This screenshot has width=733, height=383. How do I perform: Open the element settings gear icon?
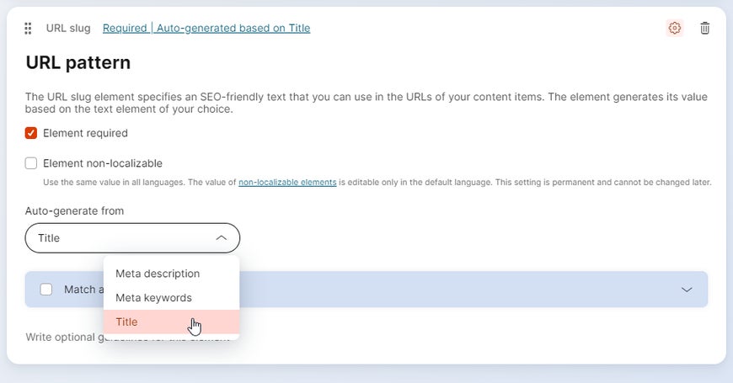(x=674, y=28)
